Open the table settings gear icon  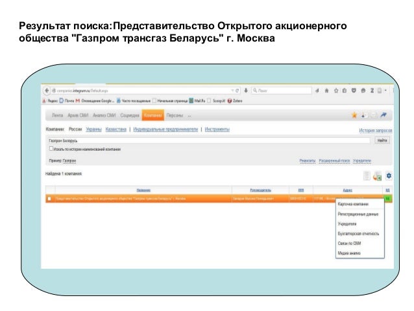(389, 176)
